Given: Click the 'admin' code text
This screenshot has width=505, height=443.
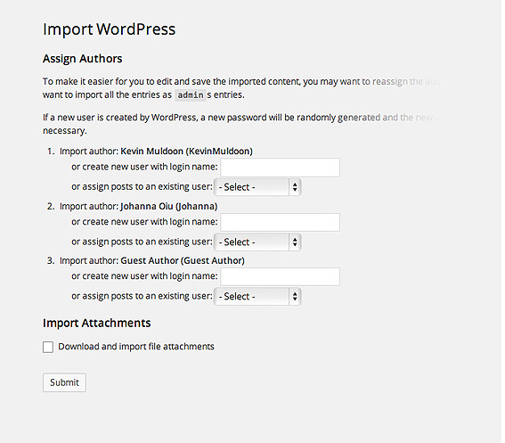Looking at the screenshot, I should click(191, 95).
